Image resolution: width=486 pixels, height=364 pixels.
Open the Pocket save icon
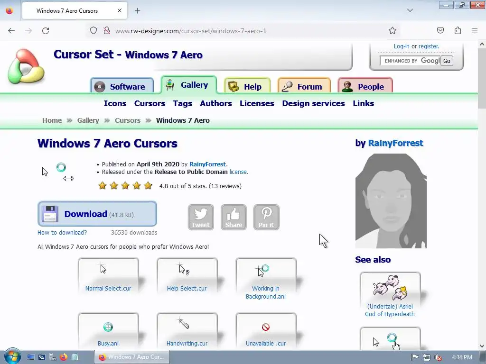[x=440, y=31]
